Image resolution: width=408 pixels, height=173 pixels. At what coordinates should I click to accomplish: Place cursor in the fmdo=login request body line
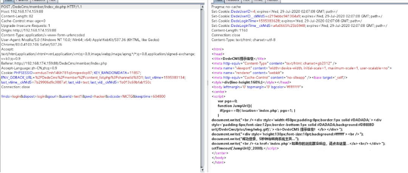83,97
